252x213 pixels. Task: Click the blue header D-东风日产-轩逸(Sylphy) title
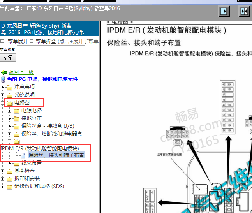point(49,29)
